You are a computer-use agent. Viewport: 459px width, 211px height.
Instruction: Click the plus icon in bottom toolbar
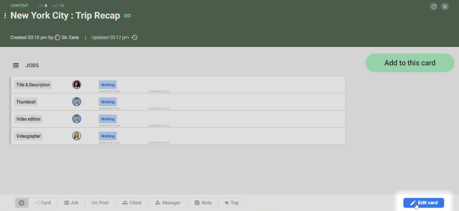22,203
